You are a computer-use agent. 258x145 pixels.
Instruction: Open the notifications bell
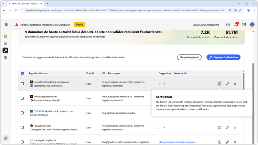pos(236,25)
